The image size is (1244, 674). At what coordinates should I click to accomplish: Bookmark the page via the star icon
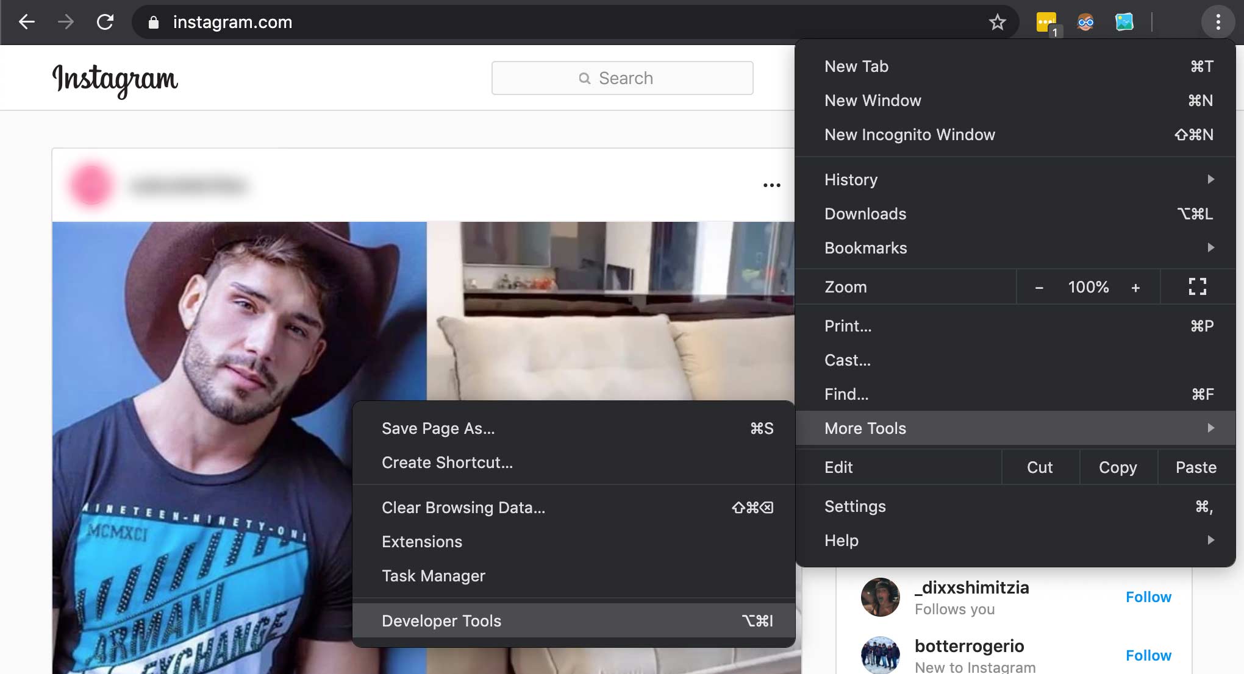coord(998,22)
